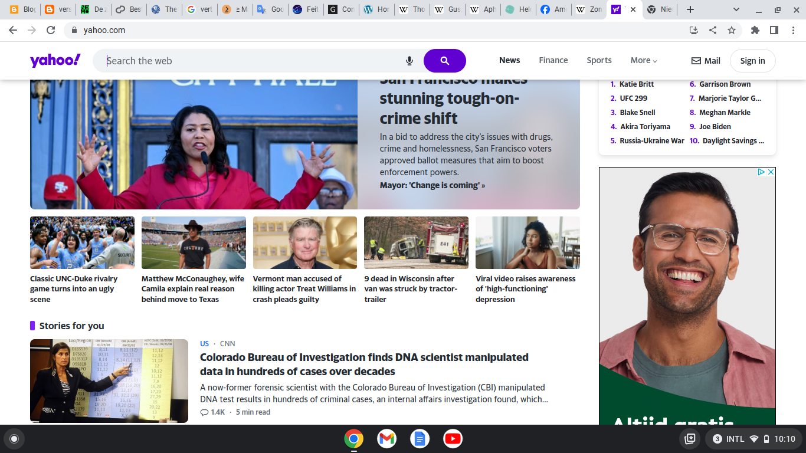The width and height of the screenshot is (806, 453).
Task: Open the News navigation item
Action: pos(509,60)
